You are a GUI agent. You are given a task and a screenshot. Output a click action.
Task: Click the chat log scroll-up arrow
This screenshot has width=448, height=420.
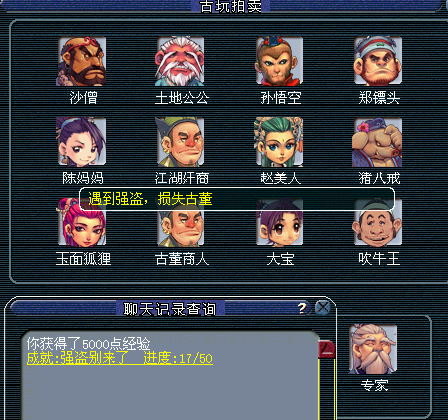pos(326,349)
